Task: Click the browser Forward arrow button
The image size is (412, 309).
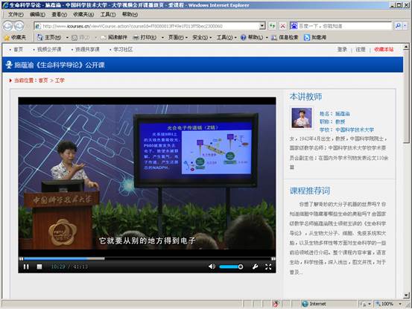Action: tap(19, 26)
